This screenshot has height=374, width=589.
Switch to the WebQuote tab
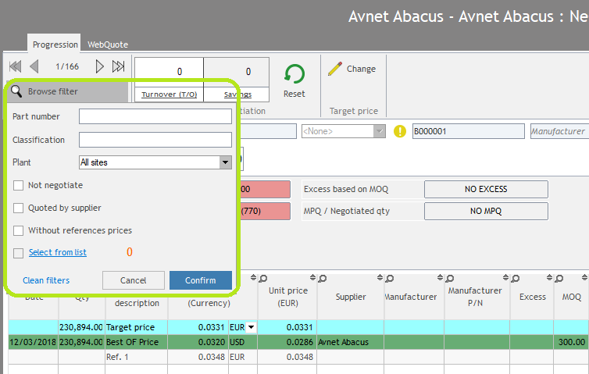[x=108, y=45]
